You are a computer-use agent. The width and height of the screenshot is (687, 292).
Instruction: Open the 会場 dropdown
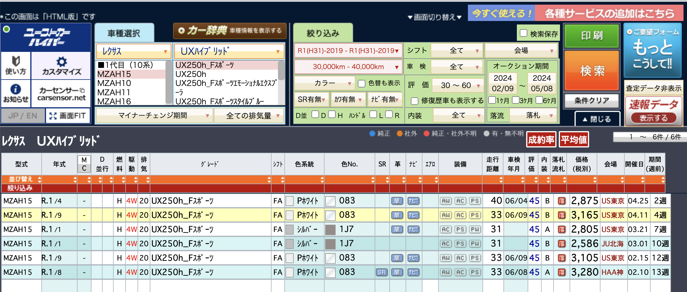pos(521,50)
